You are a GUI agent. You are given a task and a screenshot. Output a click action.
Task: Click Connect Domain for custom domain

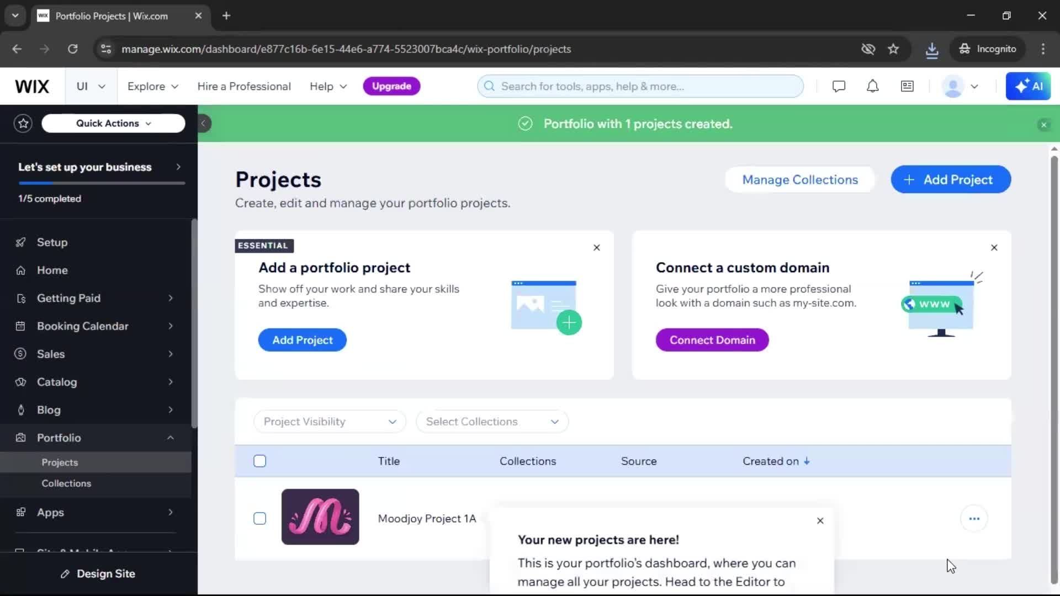[712, 339]
